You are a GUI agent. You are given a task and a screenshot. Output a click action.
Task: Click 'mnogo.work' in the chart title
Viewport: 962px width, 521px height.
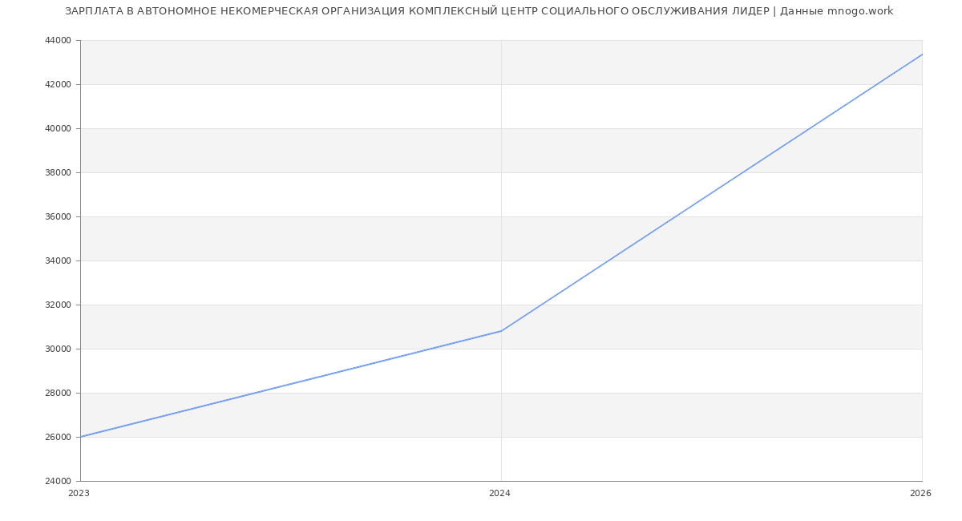pyautogui.click(x=859, y=11)
